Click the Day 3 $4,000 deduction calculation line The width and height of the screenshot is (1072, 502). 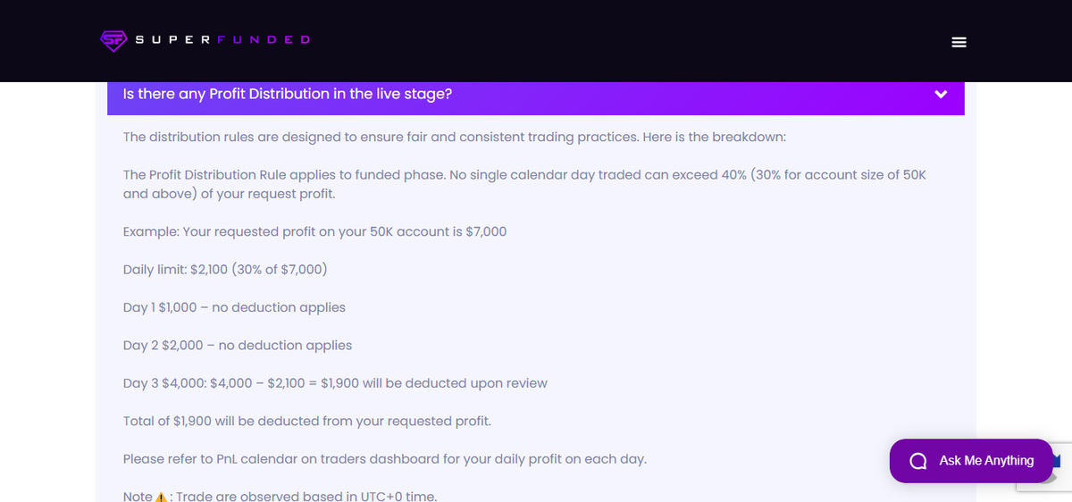click(x=335, y=383)
